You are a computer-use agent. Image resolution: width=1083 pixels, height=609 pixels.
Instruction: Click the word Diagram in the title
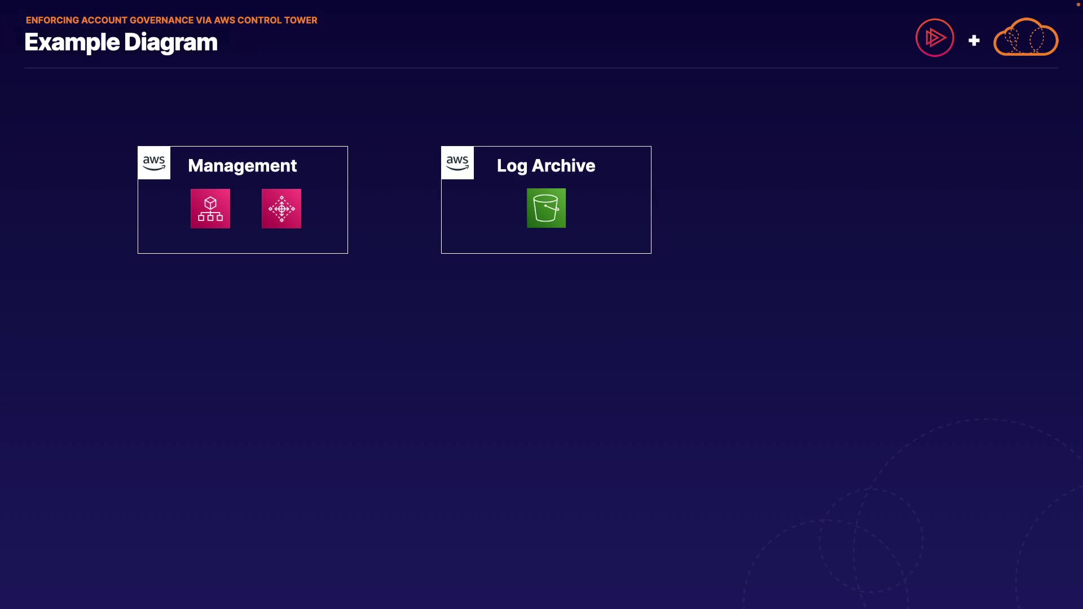tap(170, 43)
